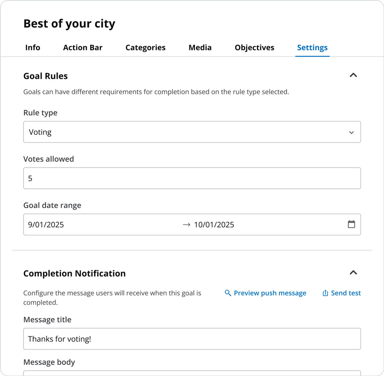Click the share icon beside Send test
This screenshot has width=384, height=376.
point(325,293)
